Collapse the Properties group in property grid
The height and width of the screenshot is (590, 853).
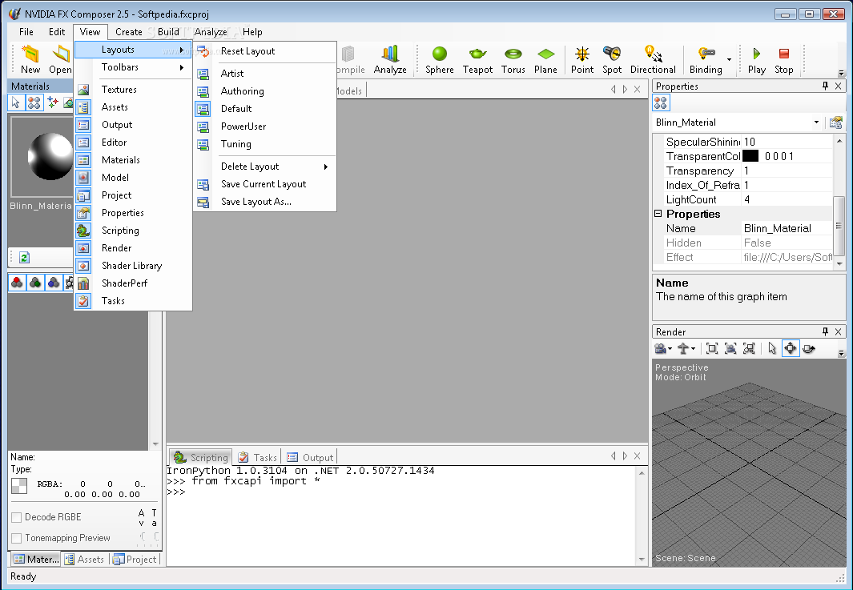coord(658,214)
